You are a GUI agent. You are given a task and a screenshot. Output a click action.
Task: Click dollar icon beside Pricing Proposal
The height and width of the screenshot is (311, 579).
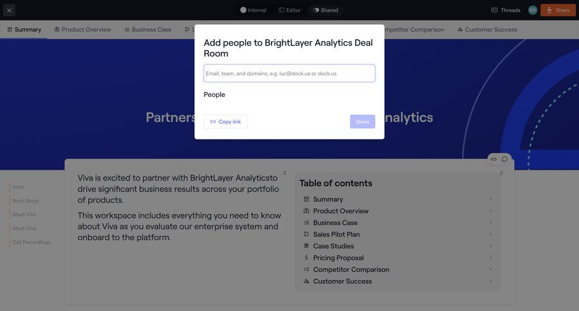click(x=306, y=258)
